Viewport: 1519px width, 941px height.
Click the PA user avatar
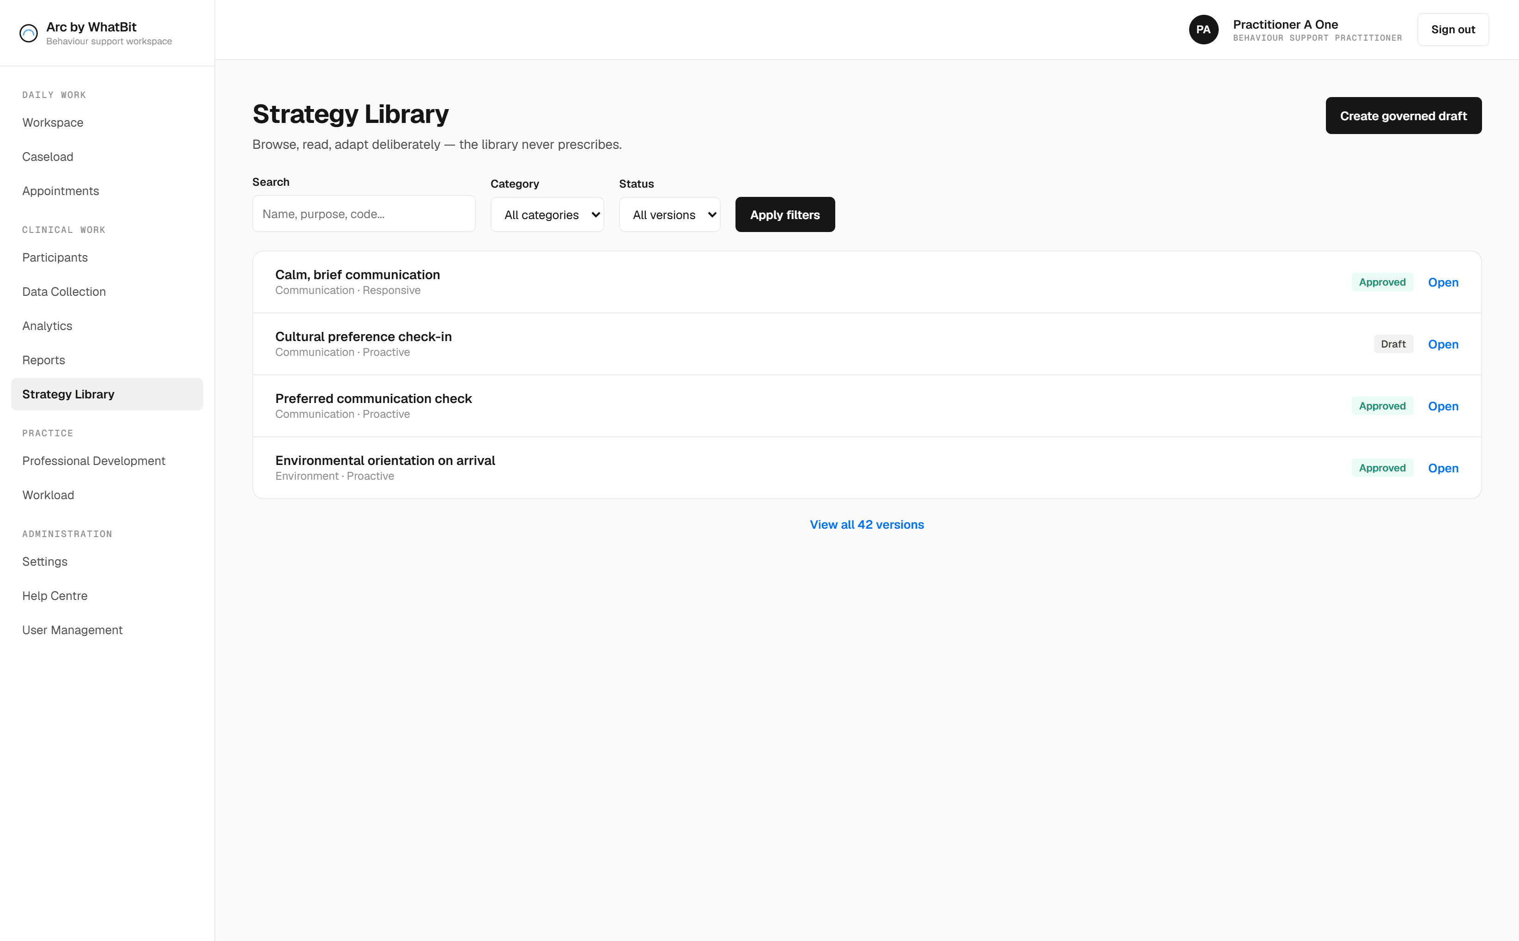[1203, 29]
